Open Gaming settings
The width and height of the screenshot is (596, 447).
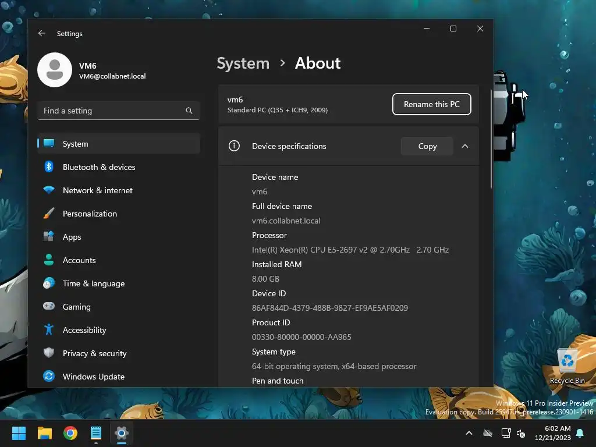(x=119, y=307)
